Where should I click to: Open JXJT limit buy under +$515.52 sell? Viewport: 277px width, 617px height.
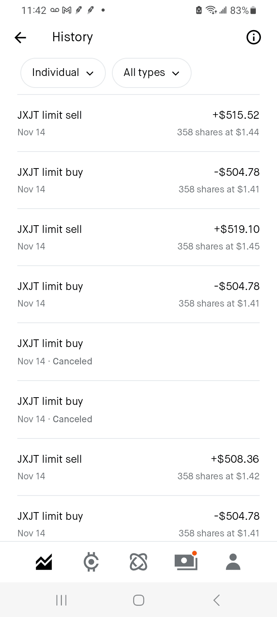138,180
